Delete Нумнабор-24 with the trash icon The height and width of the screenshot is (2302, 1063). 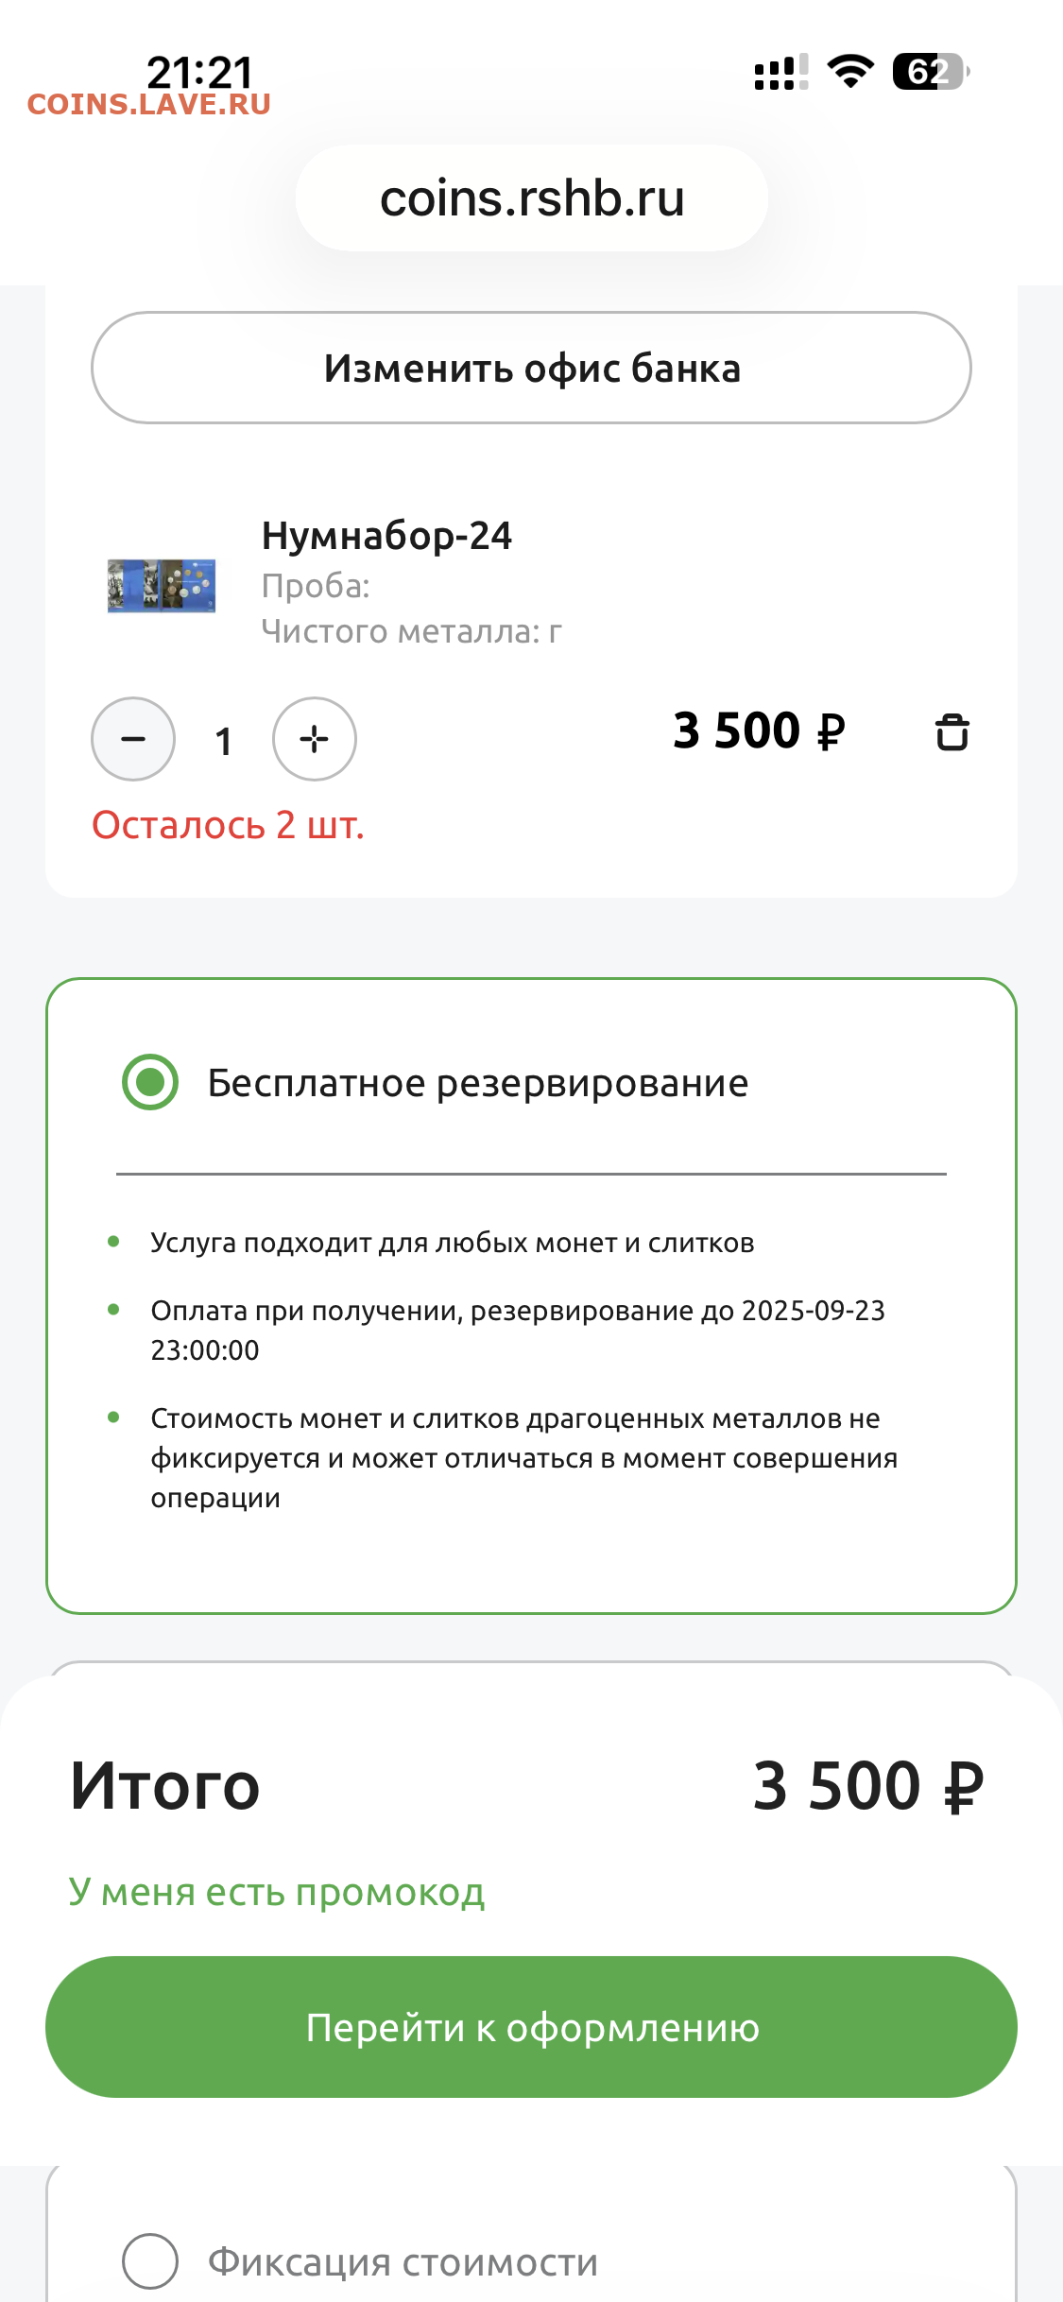[x=952, y=732]
